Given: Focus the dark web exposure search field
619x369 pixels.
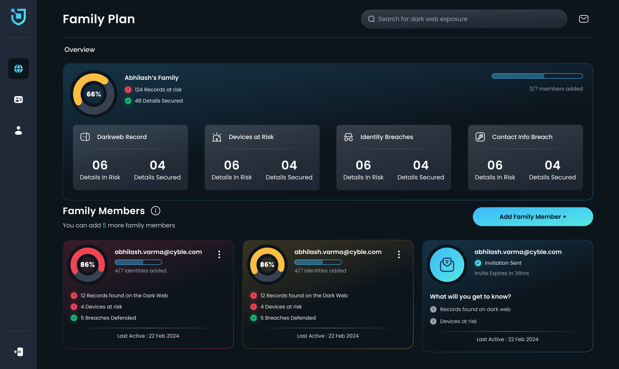Looking at the screenshot, I should click(464, 19).
